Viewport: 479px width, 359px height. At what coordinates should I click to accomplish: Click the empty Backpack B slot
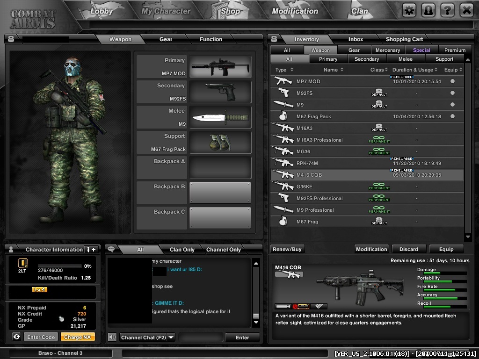(x=220, y=193)
